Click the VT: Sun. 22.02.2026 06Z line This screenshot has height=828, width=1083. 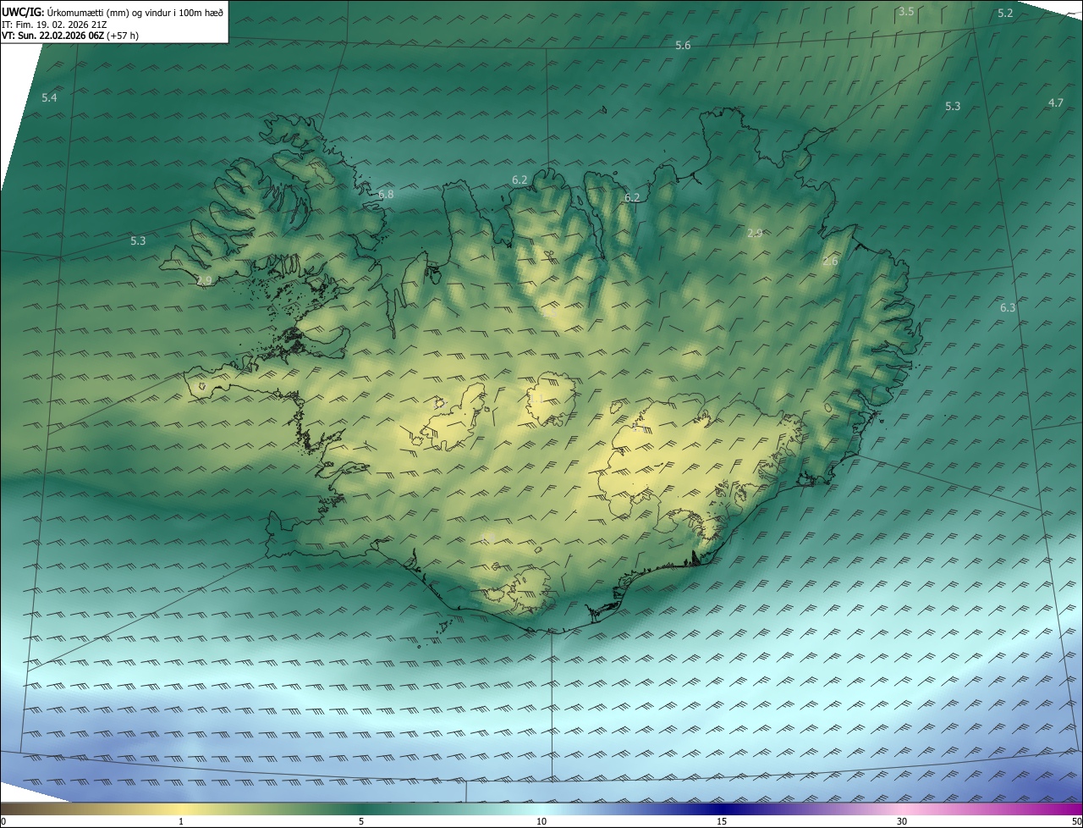(x=70, y=36)
